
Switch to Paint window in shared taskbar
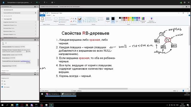(68, 94)
